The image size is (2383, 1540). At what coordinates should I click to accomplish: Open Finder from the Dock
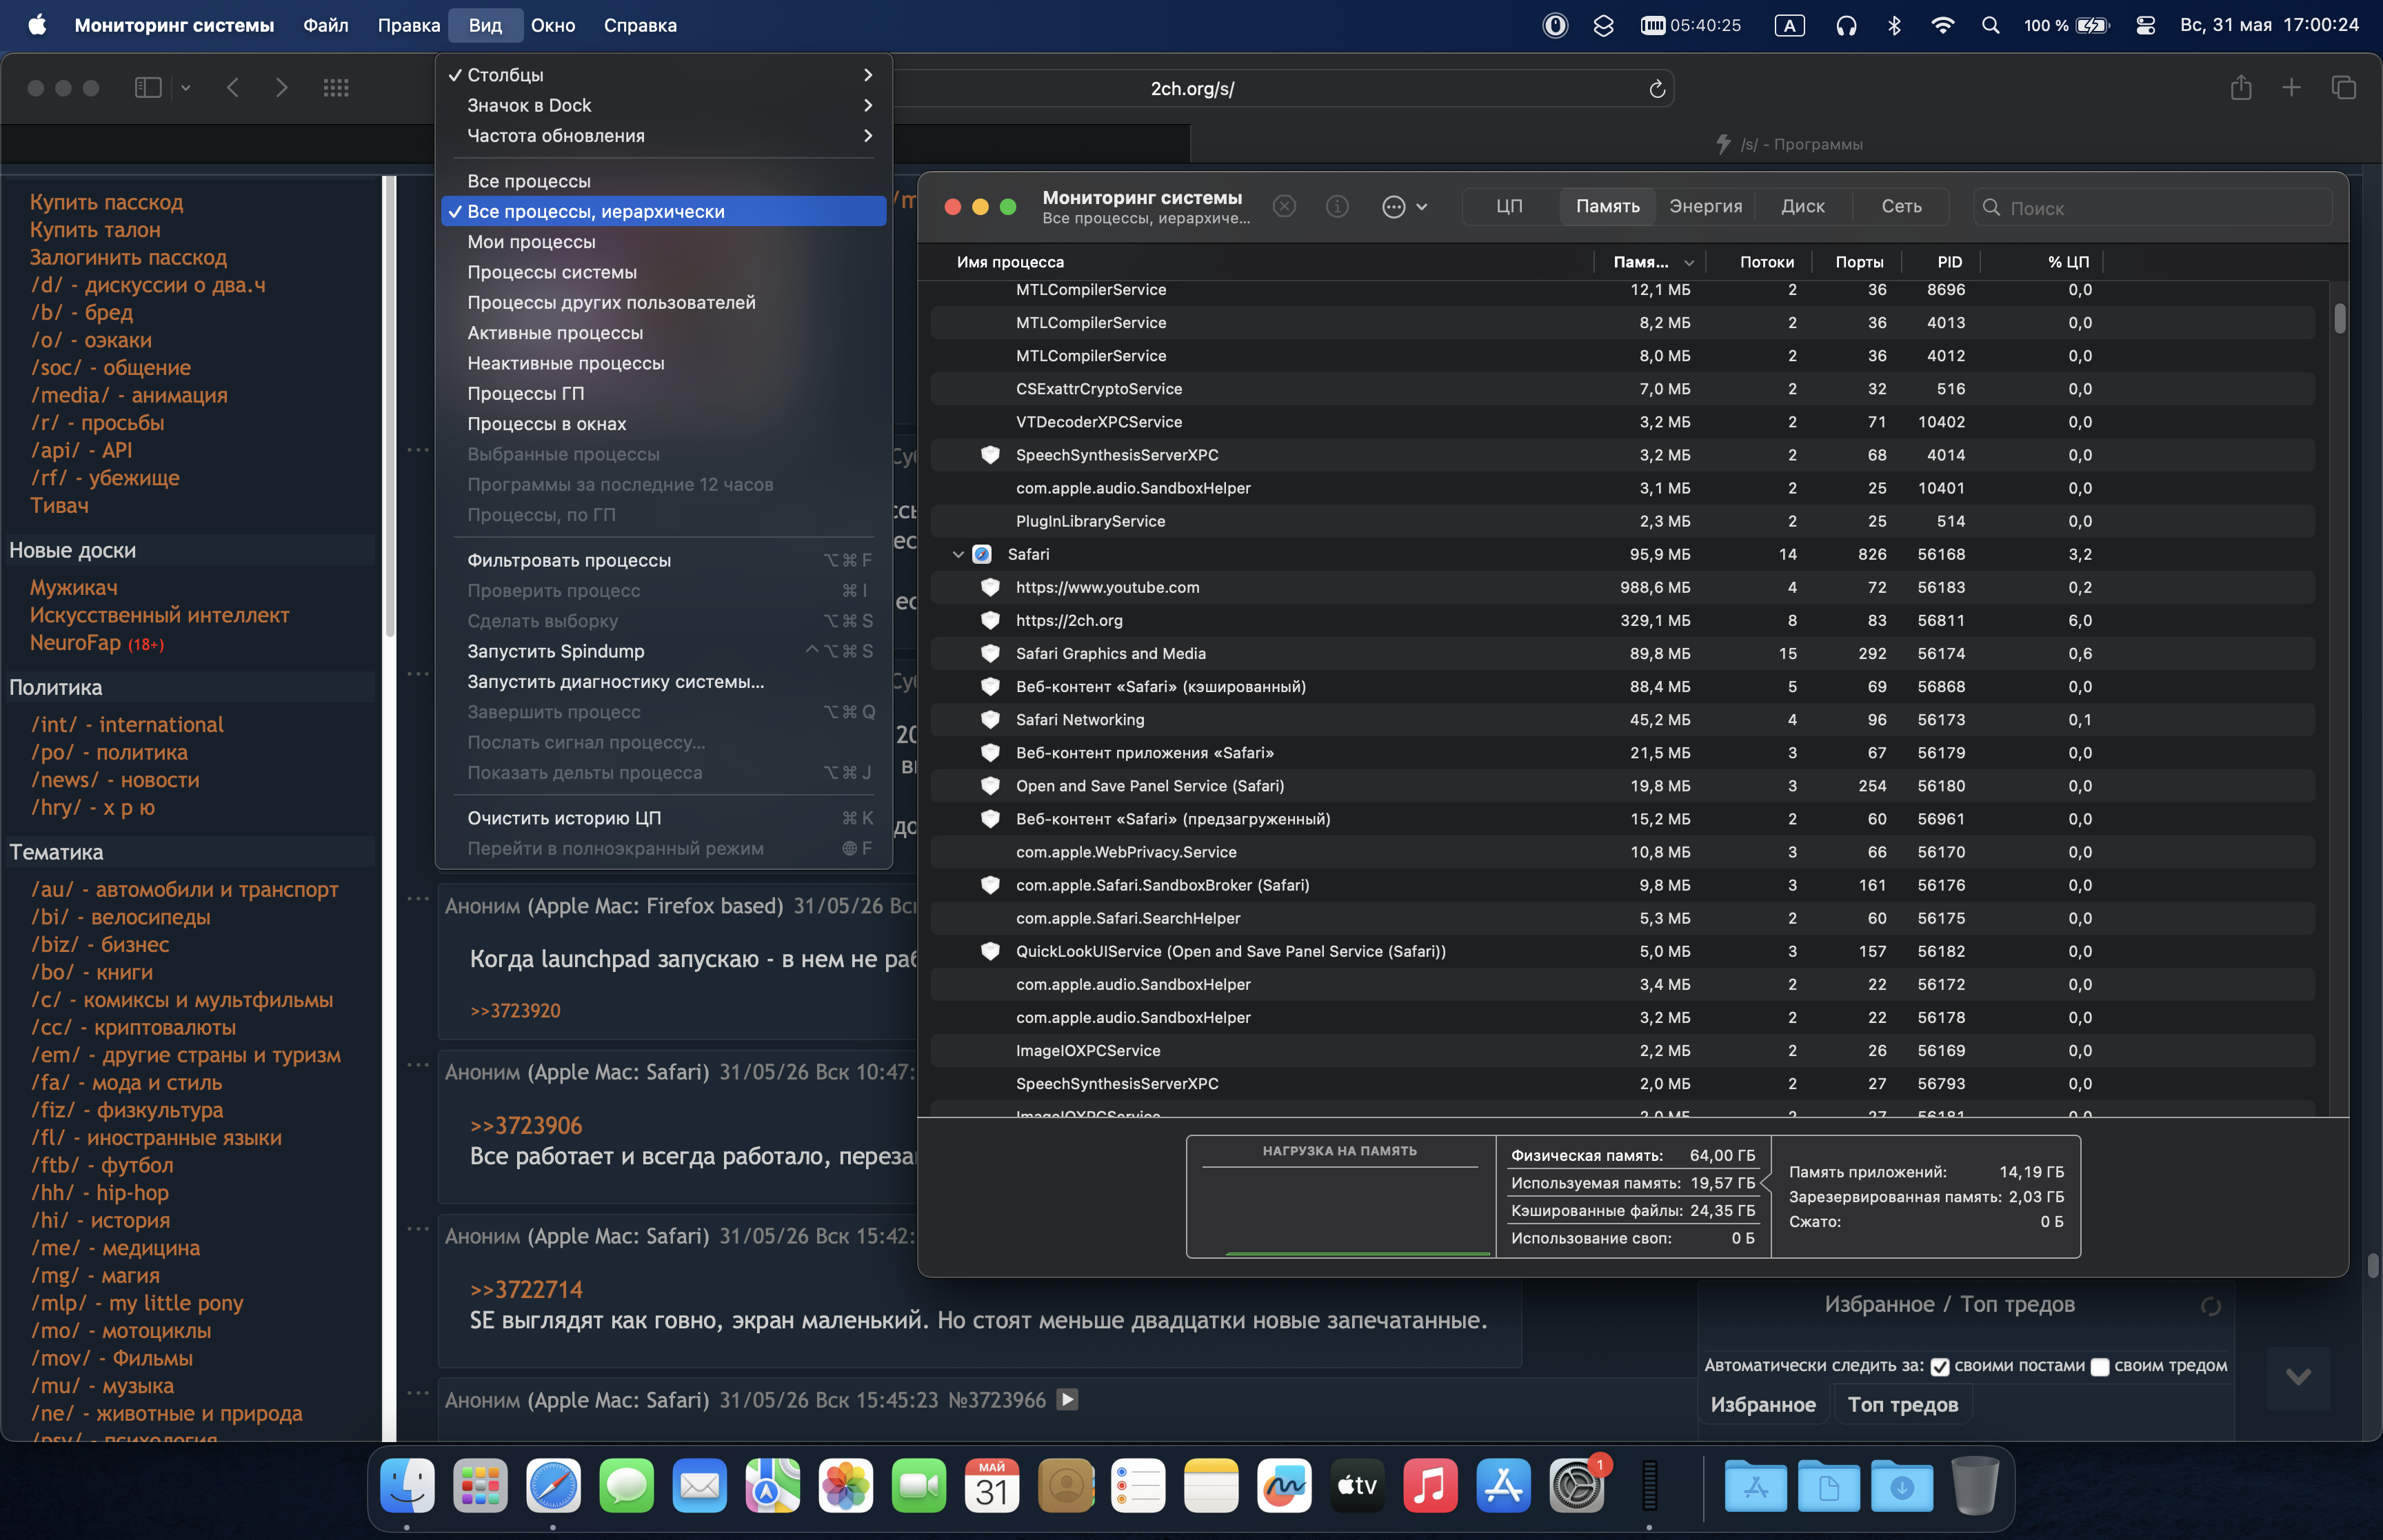407,1486
